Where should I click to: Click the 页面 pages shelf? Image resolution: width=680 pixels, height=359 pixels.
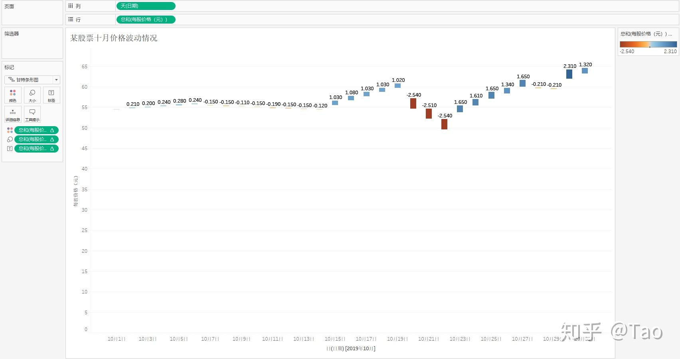[x=32, y=13]
